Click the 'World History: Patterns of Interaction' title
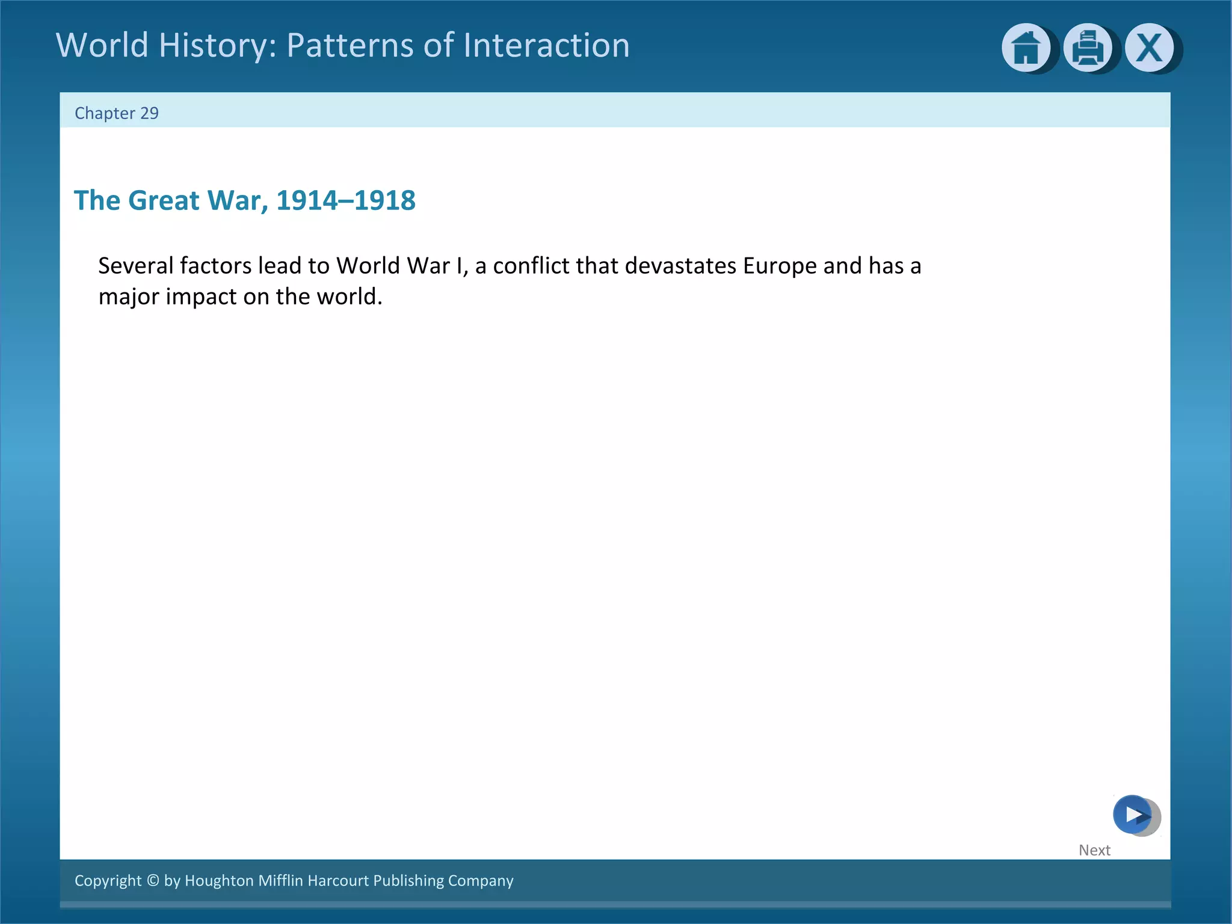 [x=342, y=45]
